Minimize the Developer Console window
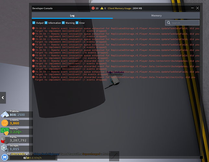The image size is (209, 162). (192, 8)
